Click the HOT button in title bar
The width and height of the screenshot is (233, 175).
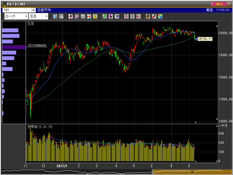coord(218,4)
